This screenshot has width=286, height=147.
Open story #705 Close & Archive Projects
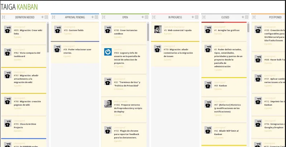[25, 126]
